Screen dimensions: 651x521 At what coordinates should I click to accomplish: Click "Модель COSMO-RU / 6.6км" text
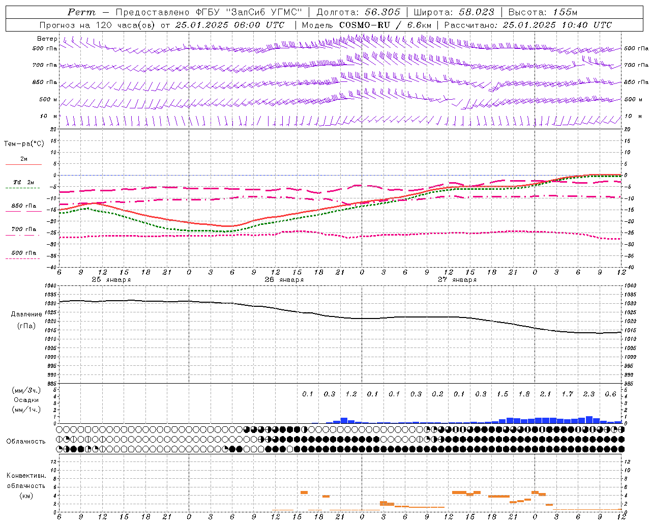[x=367, y=25]
